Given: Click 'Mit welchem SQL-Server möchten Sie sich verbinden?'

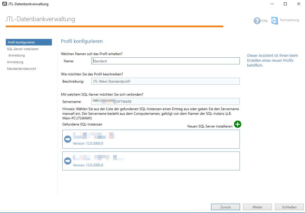Looking at the screenshot, I should point(102,94).
